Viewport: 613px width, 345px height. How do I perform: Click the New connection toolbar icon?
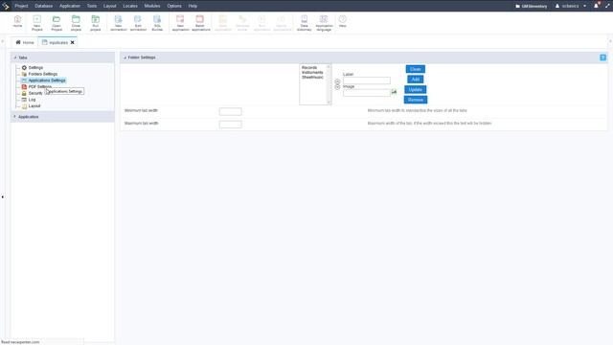pos(118,23)
